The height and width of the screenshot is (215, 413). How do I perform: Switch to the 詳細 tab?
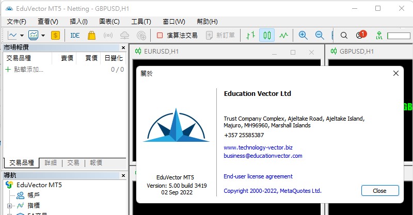[51, 162]
